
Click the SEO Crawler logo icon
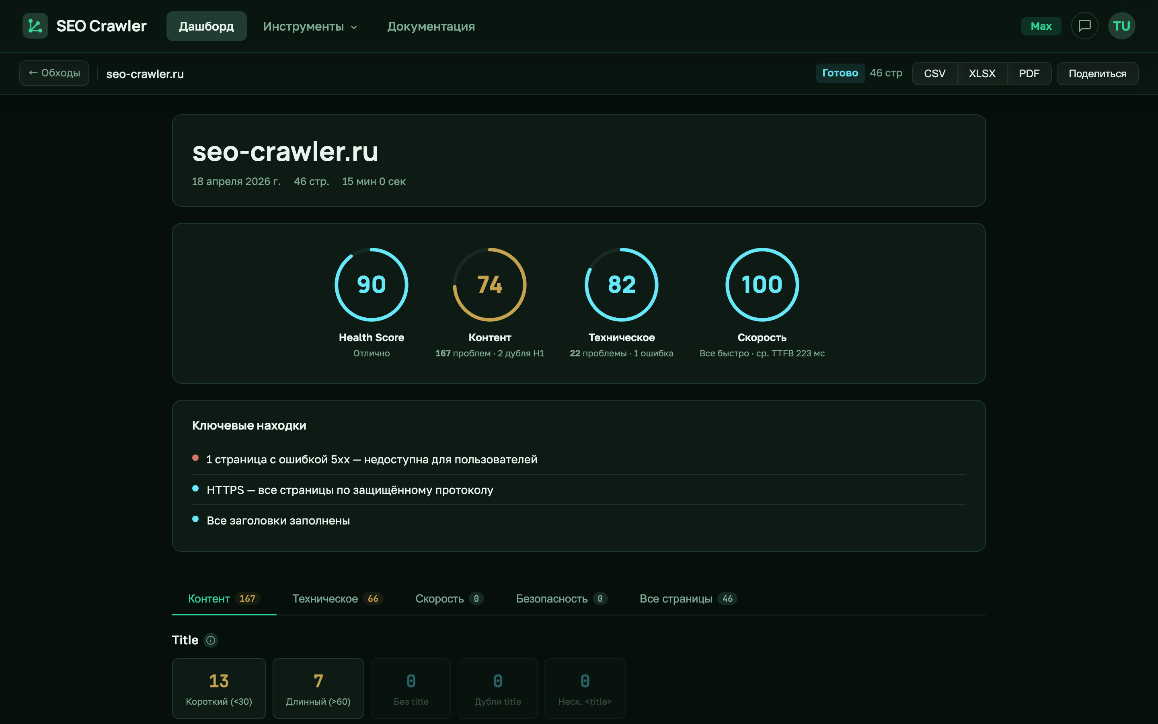pos(35,26)
